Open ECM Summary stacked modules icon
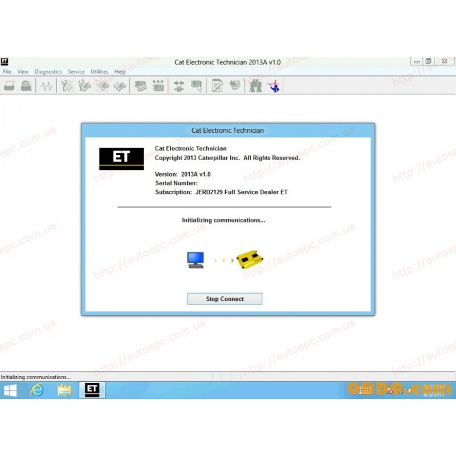This screenshot has width=456, height=456. [x=141, y=86]
